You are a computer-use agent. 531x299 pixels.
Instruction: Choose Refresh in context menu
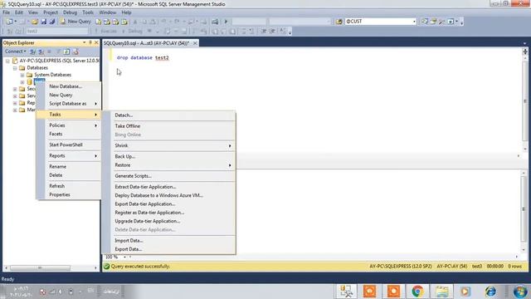click(x=69, y=186)
